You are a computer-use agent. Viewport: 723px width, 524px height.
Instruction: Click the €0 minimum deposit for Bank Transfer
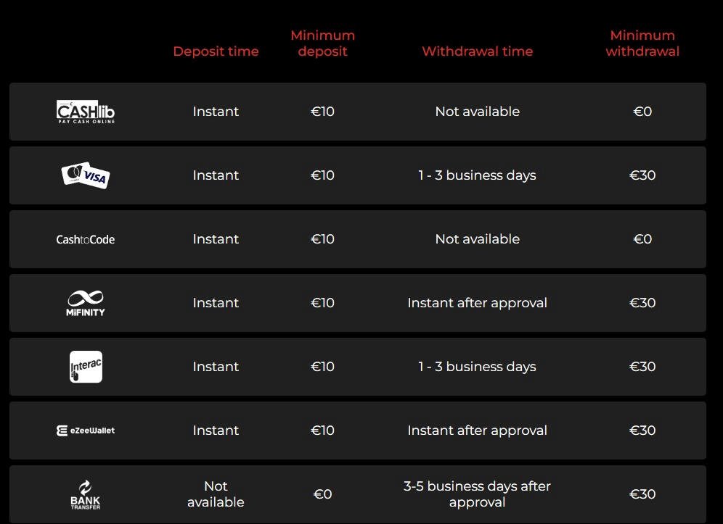pyautogui.click(x=322, y=494)
